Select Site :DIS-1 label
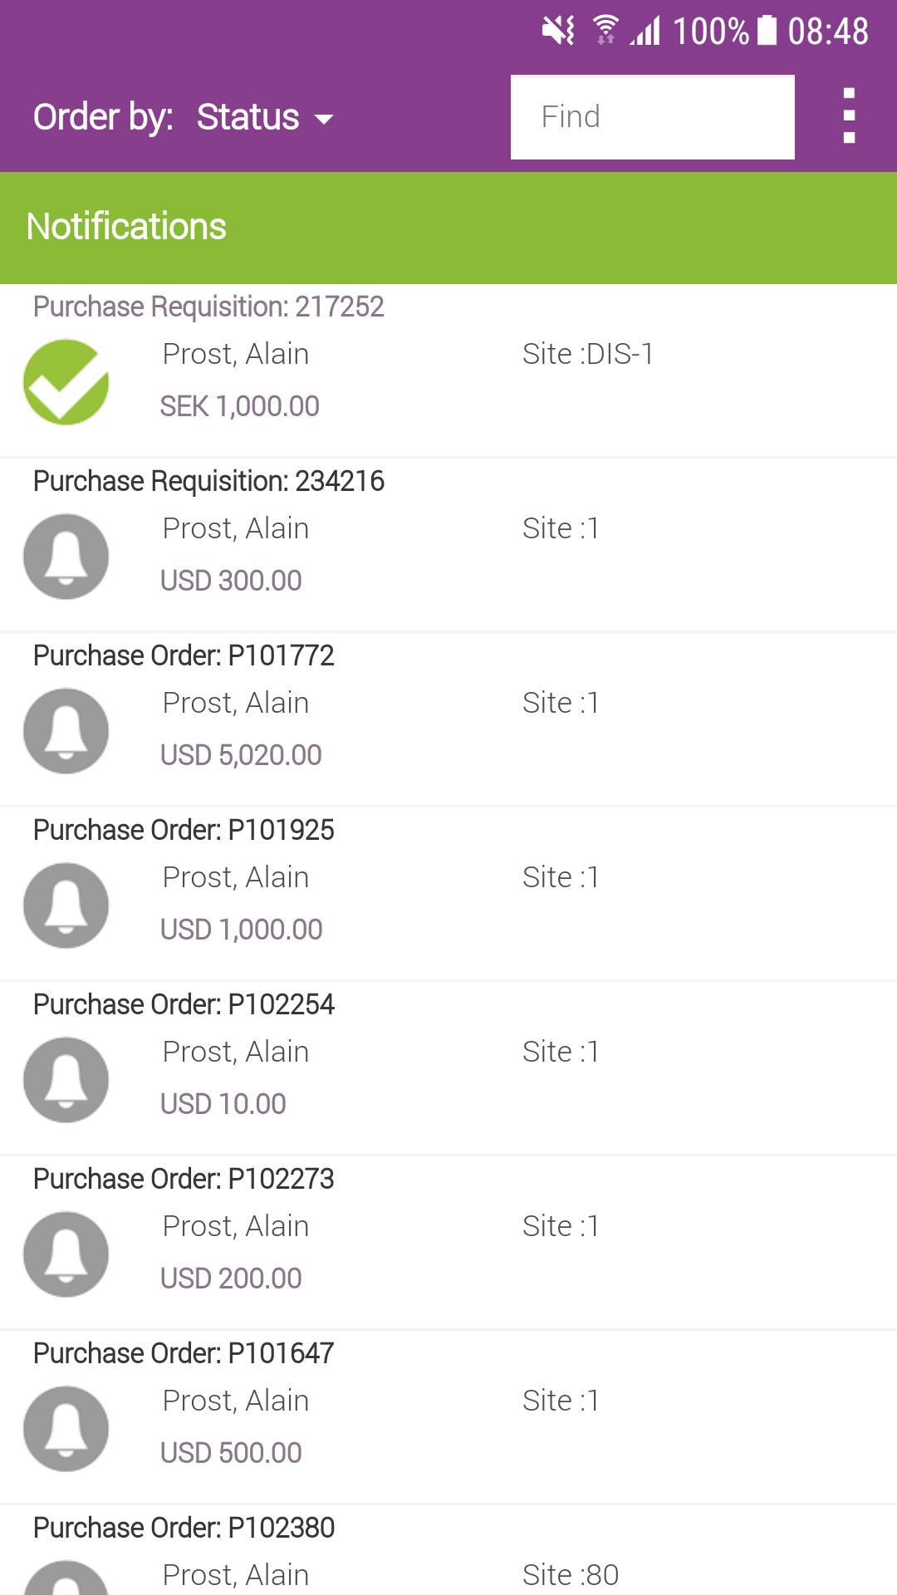Viewport: 897px width, 1595px height. click(588, 354)
